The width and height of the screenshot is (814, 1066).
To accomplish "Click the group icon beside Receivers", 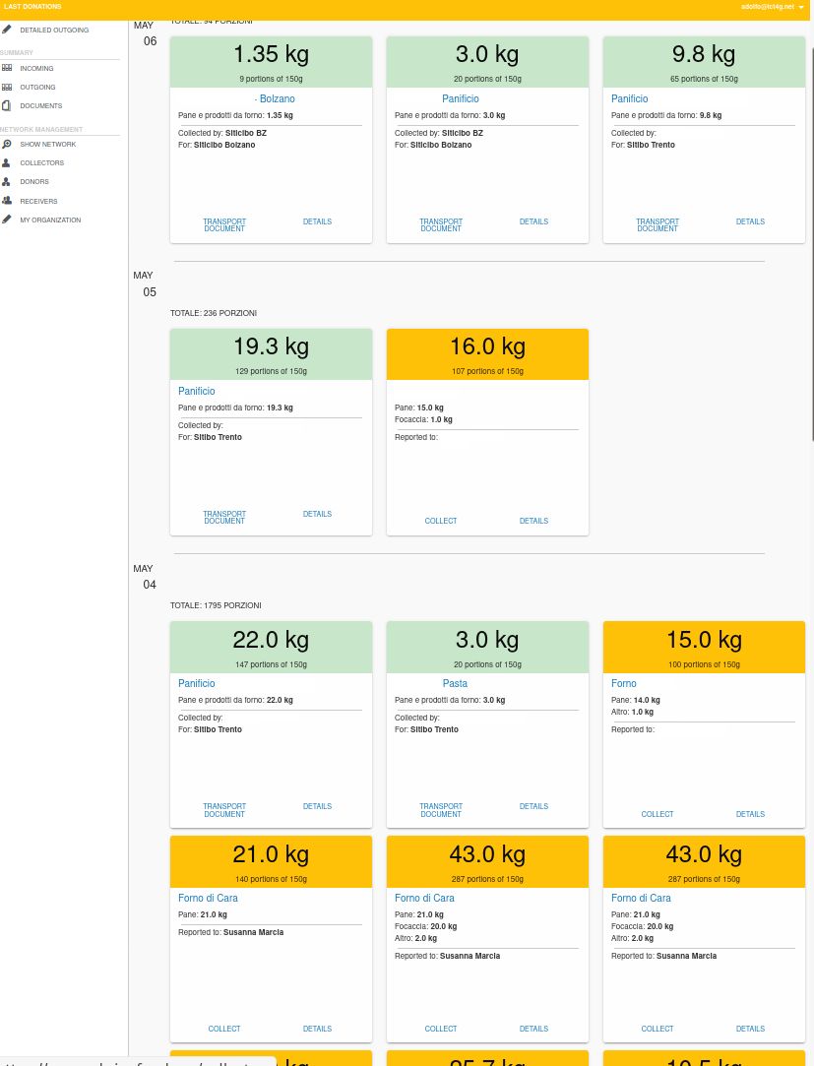I will coord(7,201).
